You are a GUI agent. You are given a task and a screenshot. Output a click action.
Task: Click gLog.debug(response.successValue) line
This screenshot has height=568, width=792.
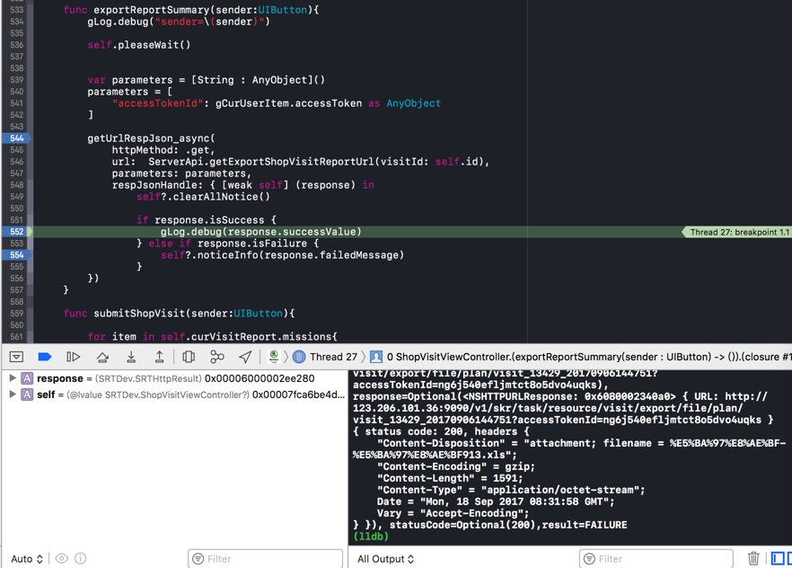coord(261,232)
